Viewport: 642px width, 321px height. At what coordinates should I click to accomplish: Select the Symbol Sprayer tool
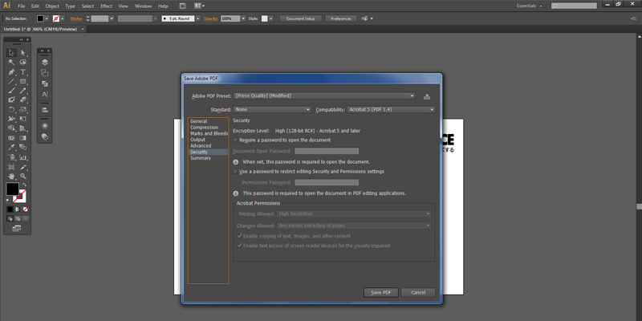(11, 157)
